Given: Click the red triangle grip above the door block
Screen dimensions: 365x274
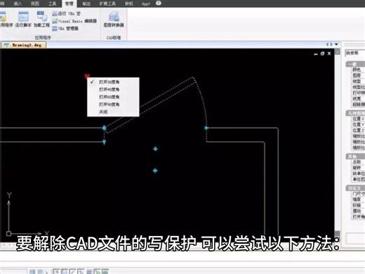Looking at the screenshot, I should coord(87,76).
